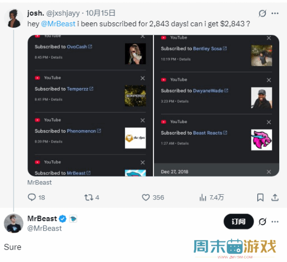Like the tweet with 356 likes
The width and height of the screenshot is (287, 262).
153,197
